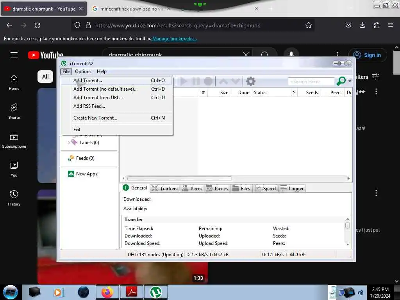Viewport: 400px width, 300px height.
Task: Expand the Labels (0) tree node
Action: (69, 143)
